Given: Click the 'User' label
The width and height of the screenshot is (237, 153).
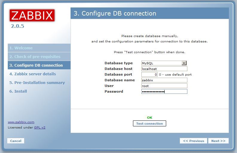Looking at the screenshot, I should (x=109, y=86).
